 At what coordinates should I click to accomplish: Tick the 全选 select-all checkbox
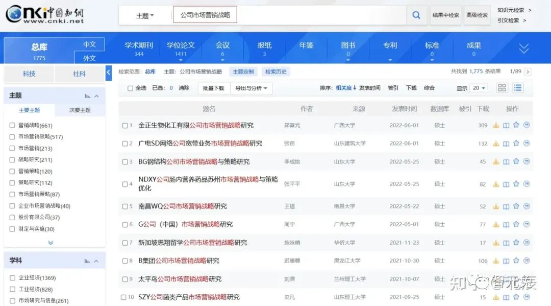point(130,88)
